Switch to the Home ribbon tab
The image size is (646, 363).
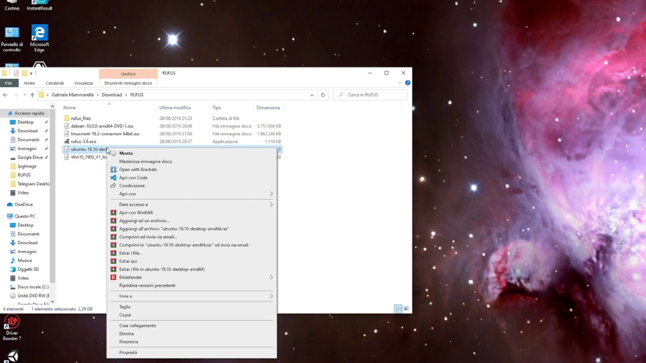[x=29, y=83]
